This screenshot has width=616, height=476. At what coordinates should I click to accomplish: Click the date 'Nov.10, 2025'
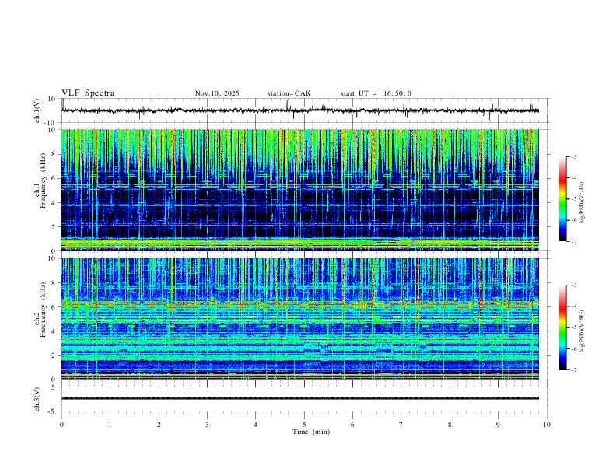(217, 93)
